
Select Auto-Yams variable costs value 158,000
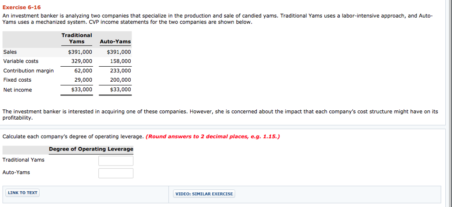121,61
